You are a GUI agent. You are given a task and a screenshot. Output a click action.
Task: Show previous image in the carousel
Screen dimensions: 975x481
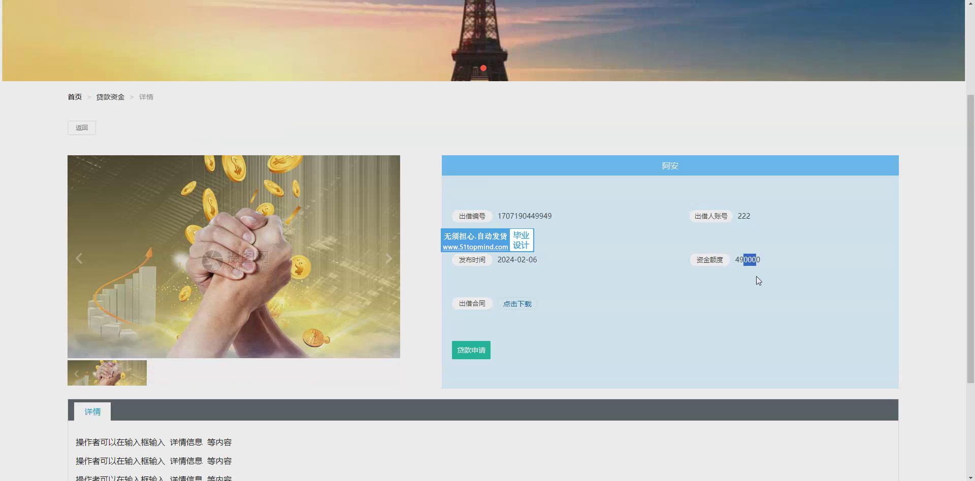pos(79,258)
